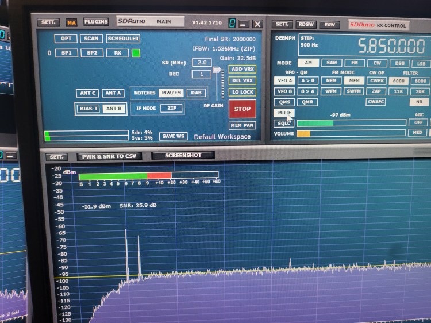The width and height of the screenshot is (431, 323).
Task: Open the EXW window
Action: [330, 25]
